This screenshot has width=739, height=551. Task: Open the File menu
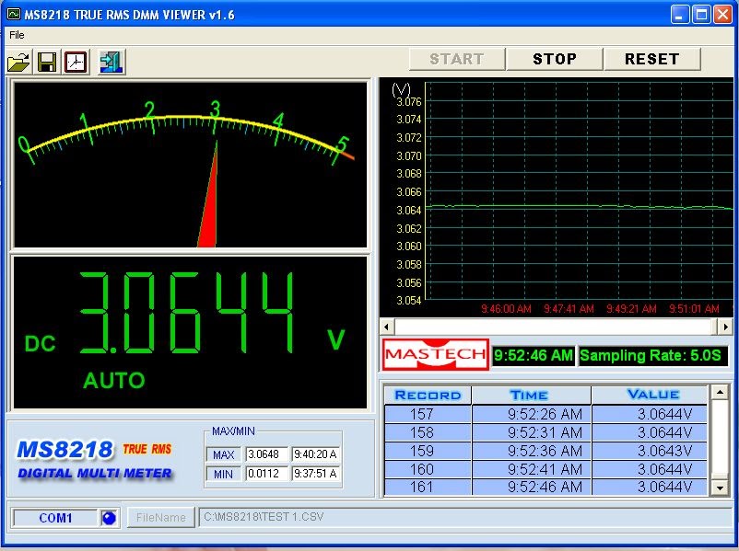(15, 35)
